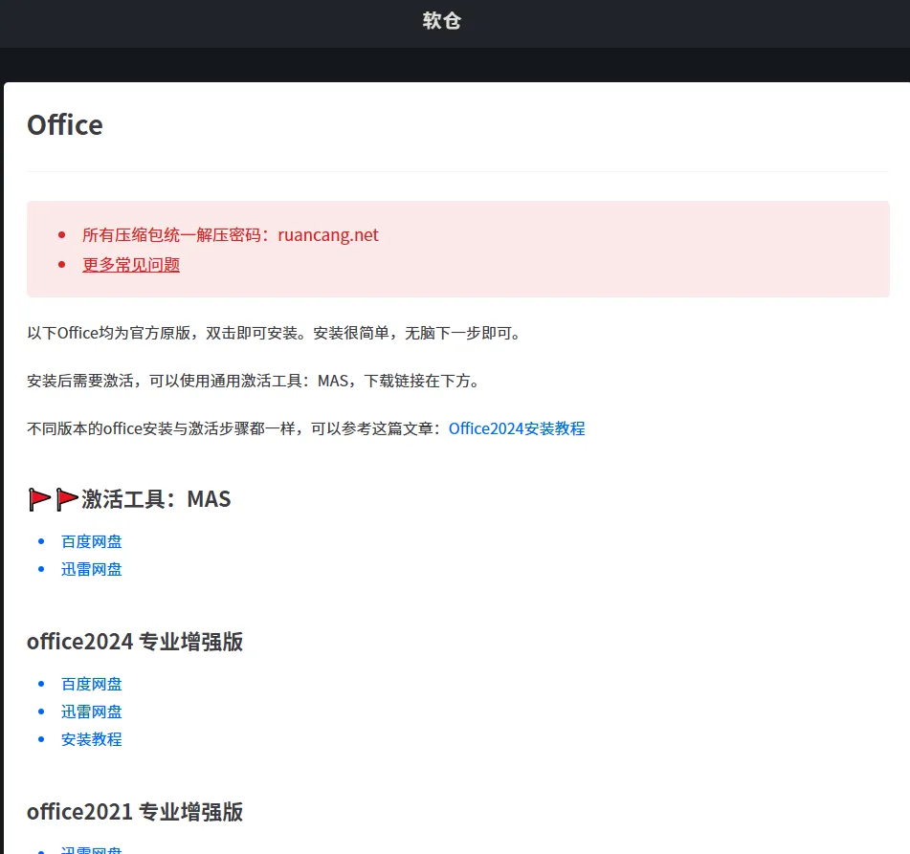Open 安装教程 link under office2024 专业增强版
The image size is (910, 854).
(x=92, y=739)
